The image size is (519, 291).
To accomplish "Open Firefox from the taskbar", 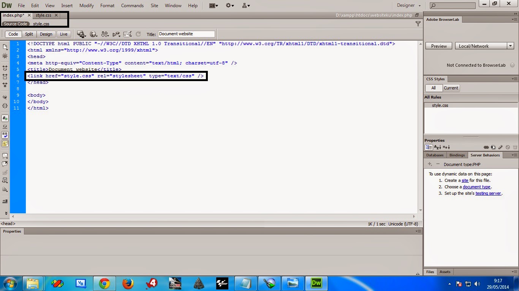I will [128, 283].
